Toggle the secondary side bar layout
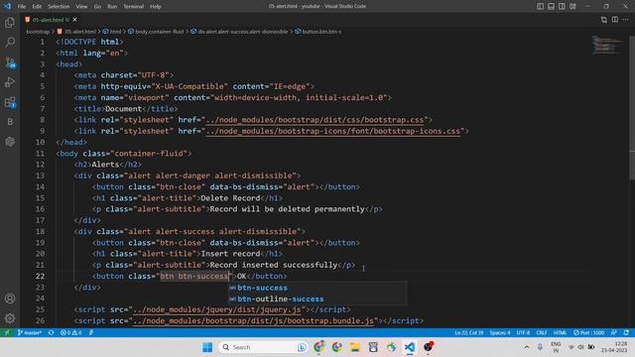635x357 pixels. (562, 6)
